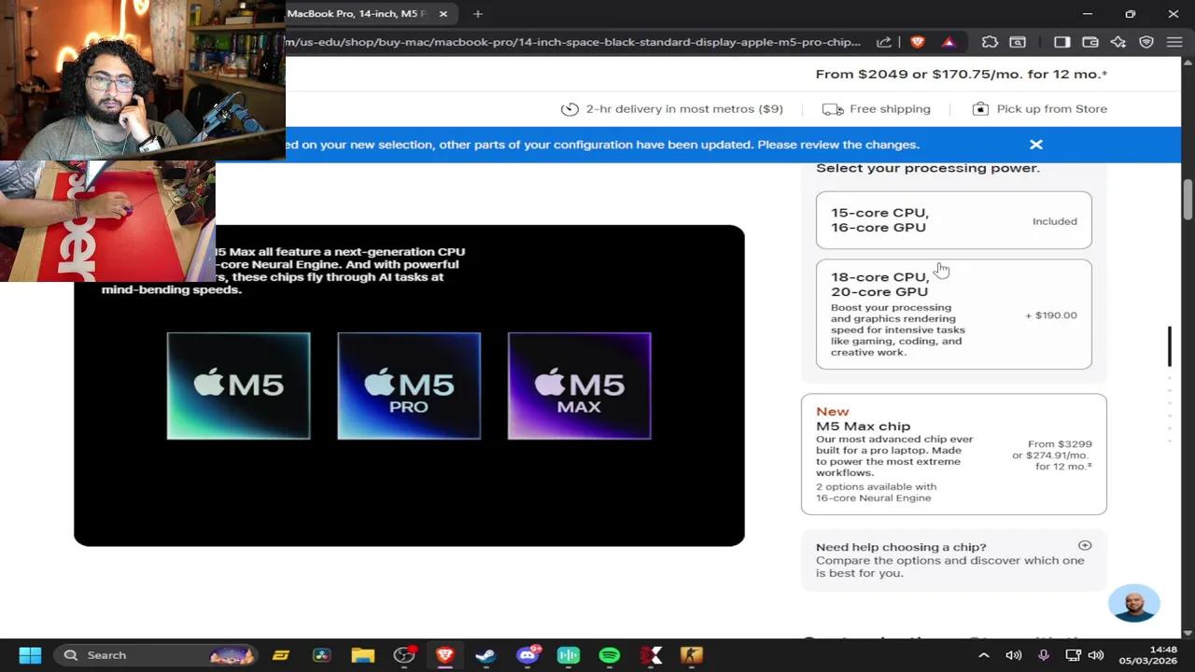Open the Brave Shields lion icon
The height and width of the screenshot is (672, 1195).
(917, 42)
